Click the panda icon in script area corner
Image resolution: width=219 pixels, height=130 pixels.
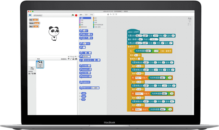click(190, 20)
